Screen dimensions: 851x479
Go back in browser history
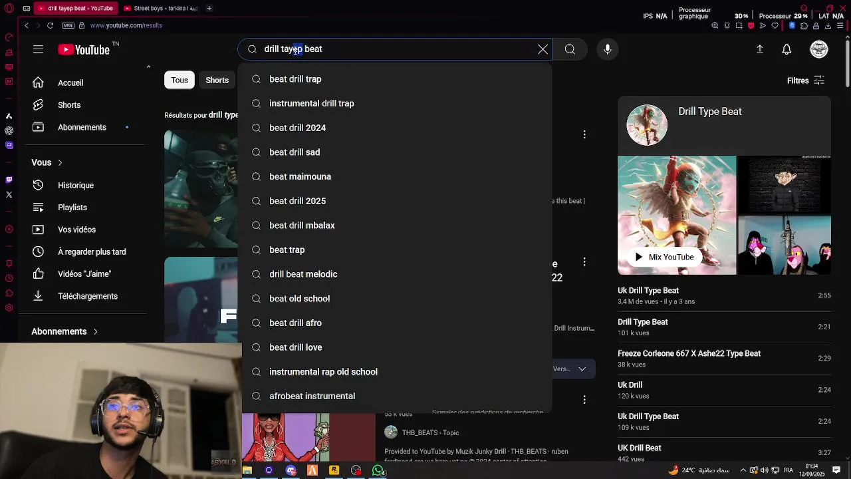[x=27, y=25]
